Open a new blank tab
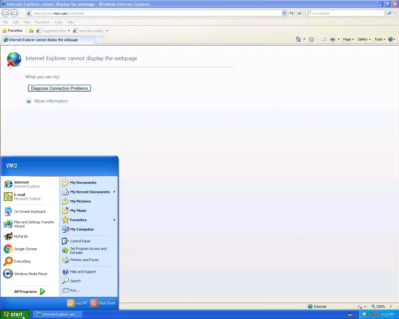This screenshot has height=319, width=399. point(99,40)
